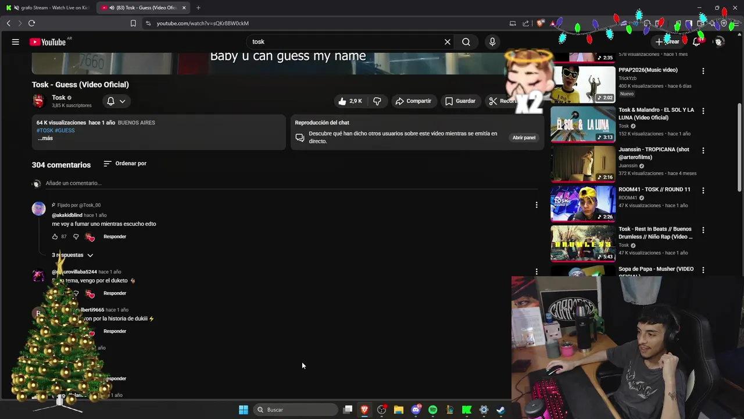
Task: Click the #TOSK hashtag link
Action: (x=45, y=130)
